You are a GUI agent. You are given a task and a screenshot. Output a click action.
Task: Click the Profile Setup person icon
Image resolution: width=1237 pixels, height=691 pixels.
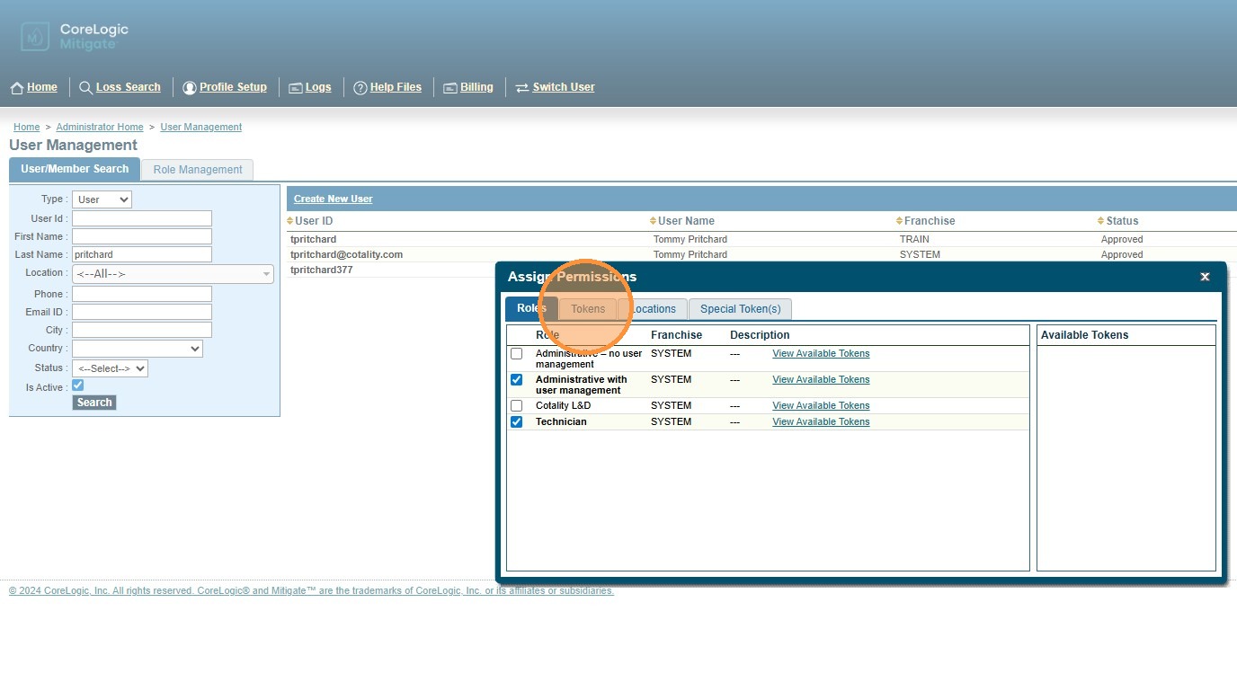[x=189, y=88]
